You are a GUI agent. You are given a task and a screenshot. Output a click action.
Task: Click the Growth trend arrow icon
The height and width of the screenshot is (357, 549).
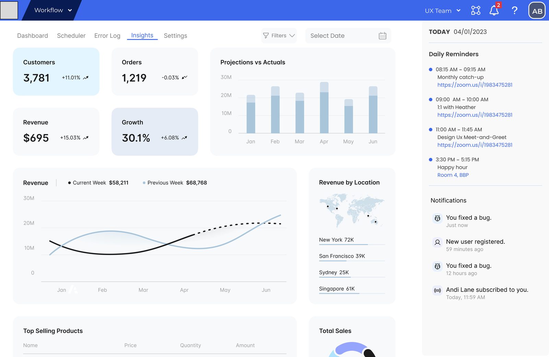pyautogui.click(x=184, y=138)
